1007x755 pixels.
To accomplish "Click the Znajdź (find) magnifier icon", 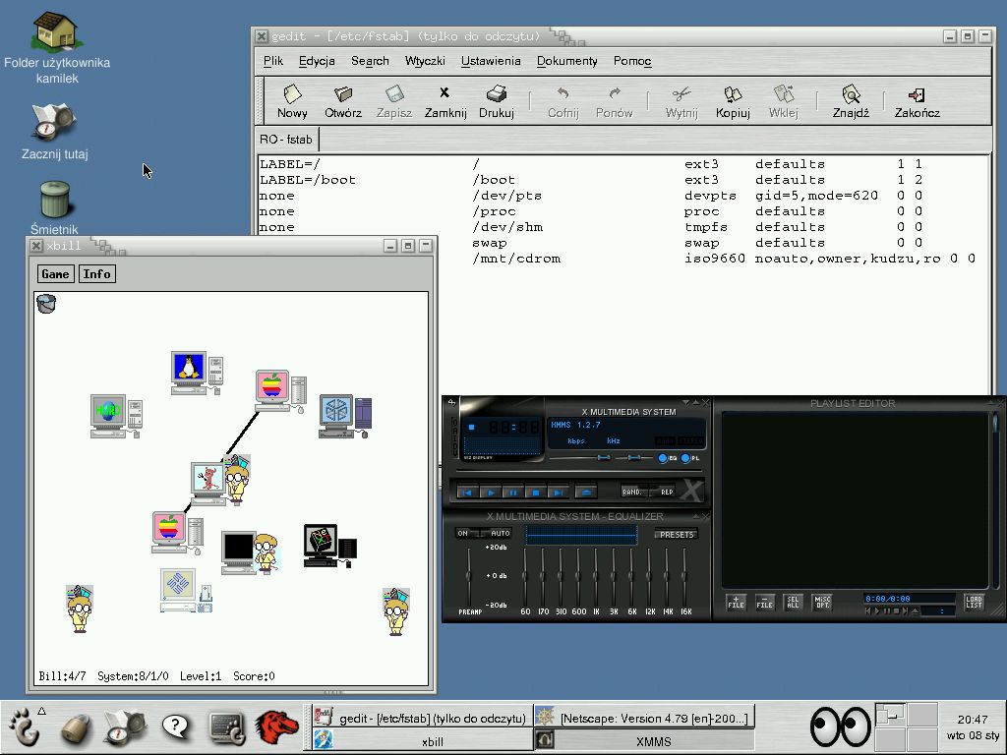I will coord(851,95).
